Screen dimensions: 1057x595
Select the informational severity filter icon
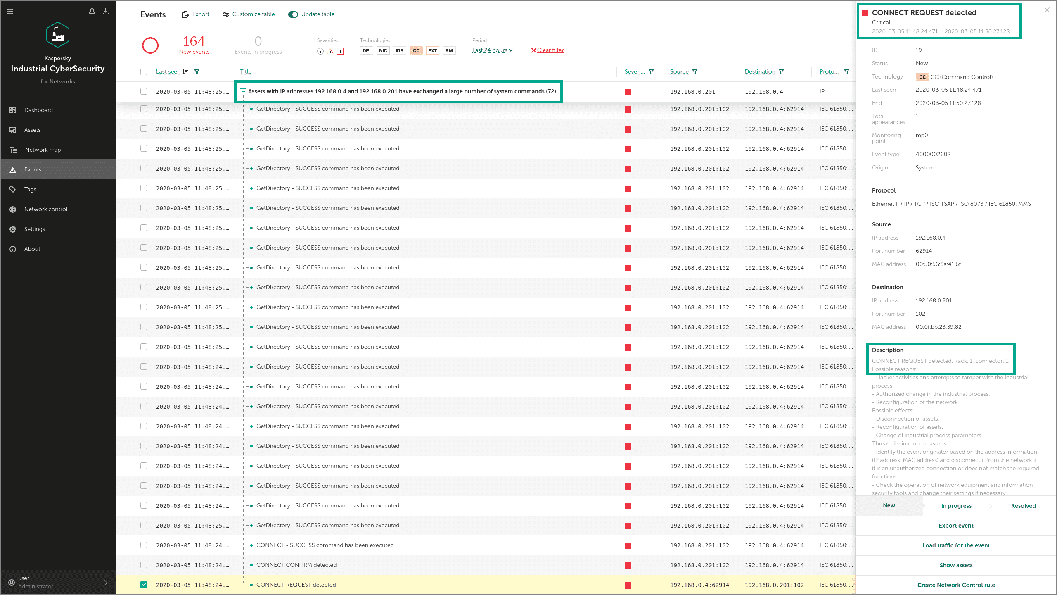point(320,51)
